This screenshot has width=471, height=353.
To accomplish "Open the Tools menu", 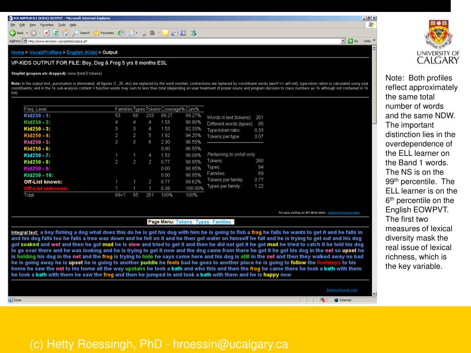I will click(x=61, y=24).
